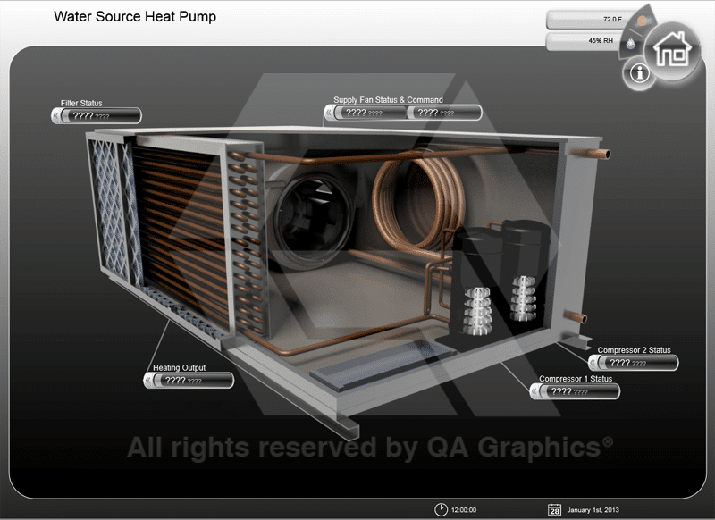Select the humidity water drop icon
The image size is (715, 520).
coord(631,43)
